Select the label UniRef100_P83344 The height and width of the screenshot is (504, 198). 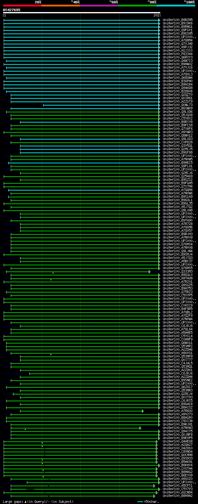[x=178, y=54]
